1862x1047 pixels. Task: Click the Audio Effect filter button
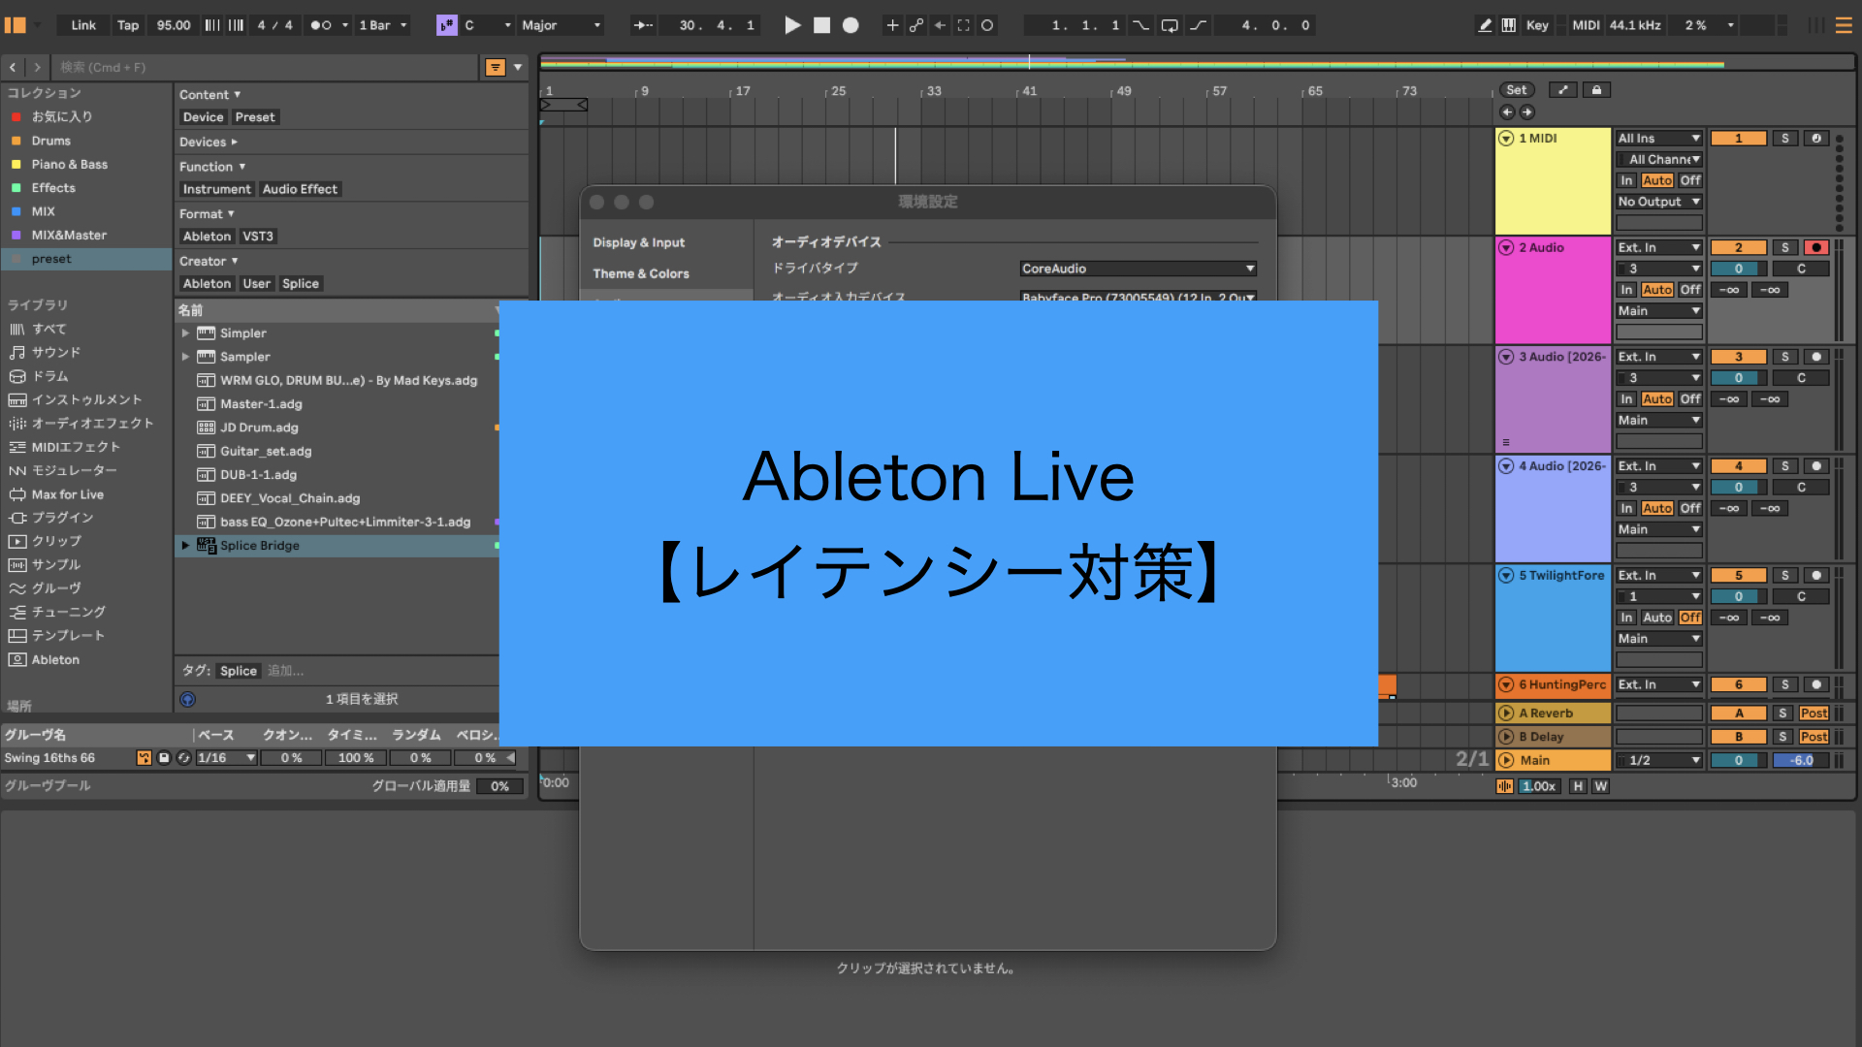(300, 188)
